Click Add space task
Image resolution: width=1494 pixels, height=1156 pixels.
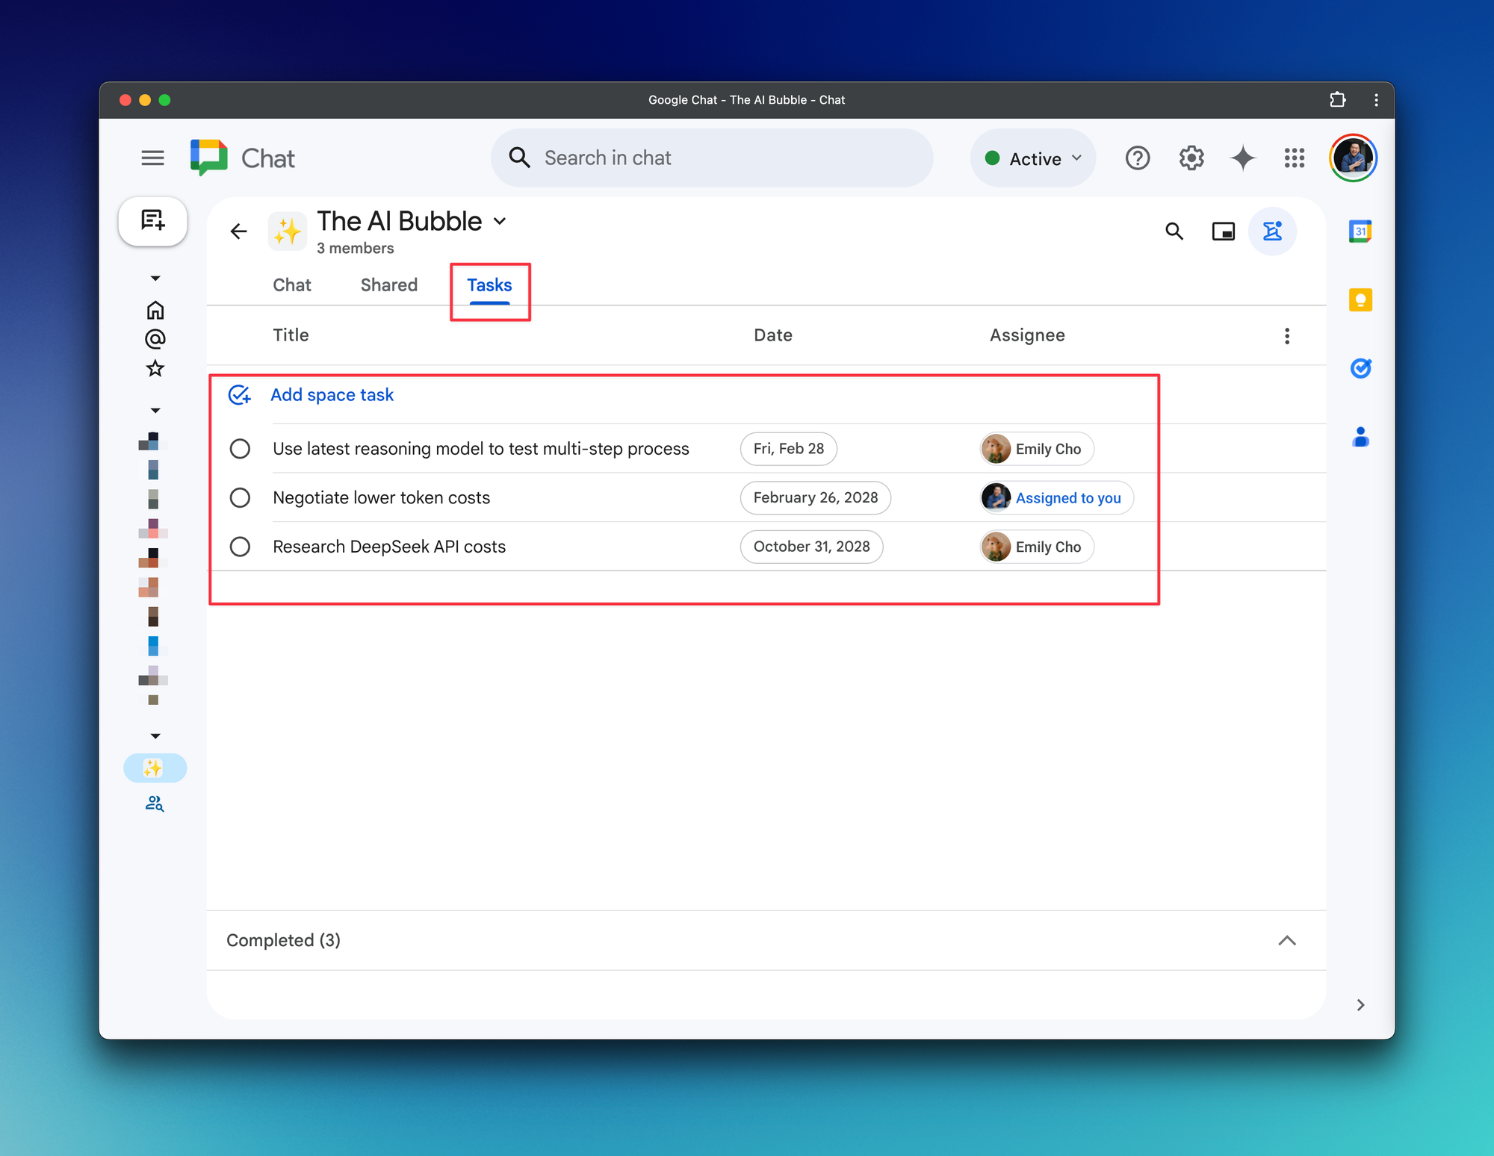[332, 395]
